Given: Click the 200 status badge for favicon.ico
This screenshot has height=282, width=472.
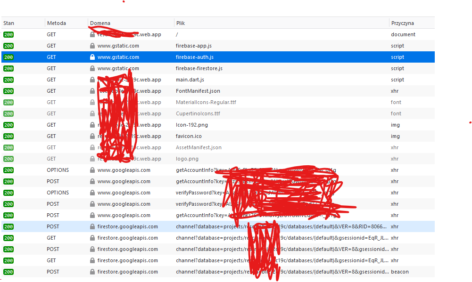Looking at the screenshot, I should [8, 136].
